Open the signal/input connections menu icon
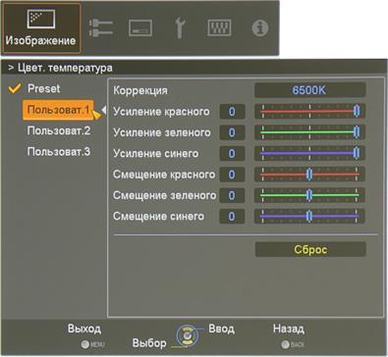 coord(101,28)
